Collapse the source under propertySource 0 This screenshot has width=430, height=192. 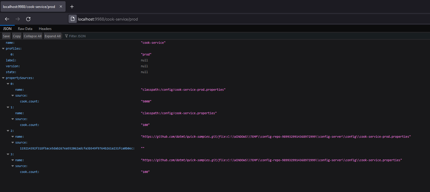(x=12, y=95)
